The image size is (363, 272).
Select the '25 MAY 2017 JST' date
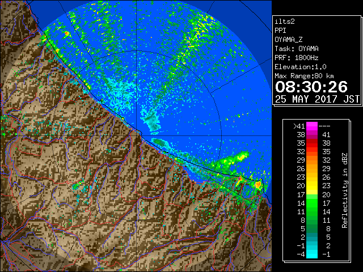click(x=317, y=99)
